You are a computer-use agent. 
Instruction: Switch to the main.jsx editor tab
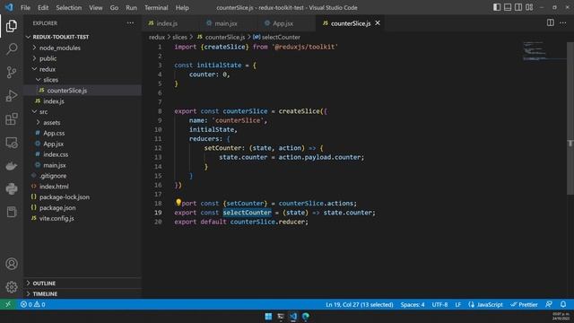tap(226, 23)
